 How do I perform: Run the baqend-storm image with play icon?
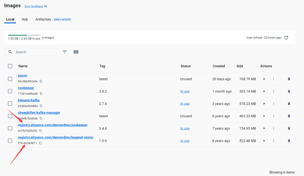tap(264, 141)
